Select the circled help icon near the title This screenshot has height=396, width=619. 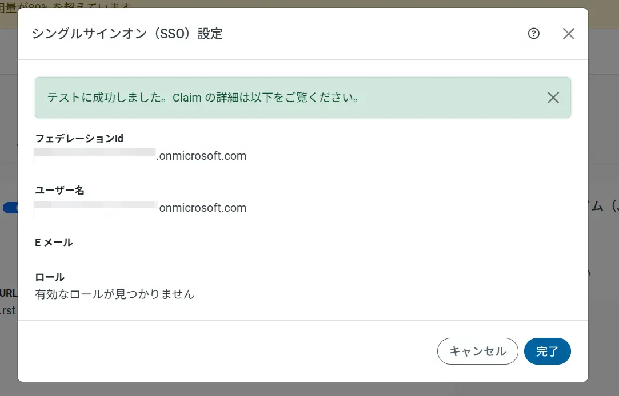point(533,34)
